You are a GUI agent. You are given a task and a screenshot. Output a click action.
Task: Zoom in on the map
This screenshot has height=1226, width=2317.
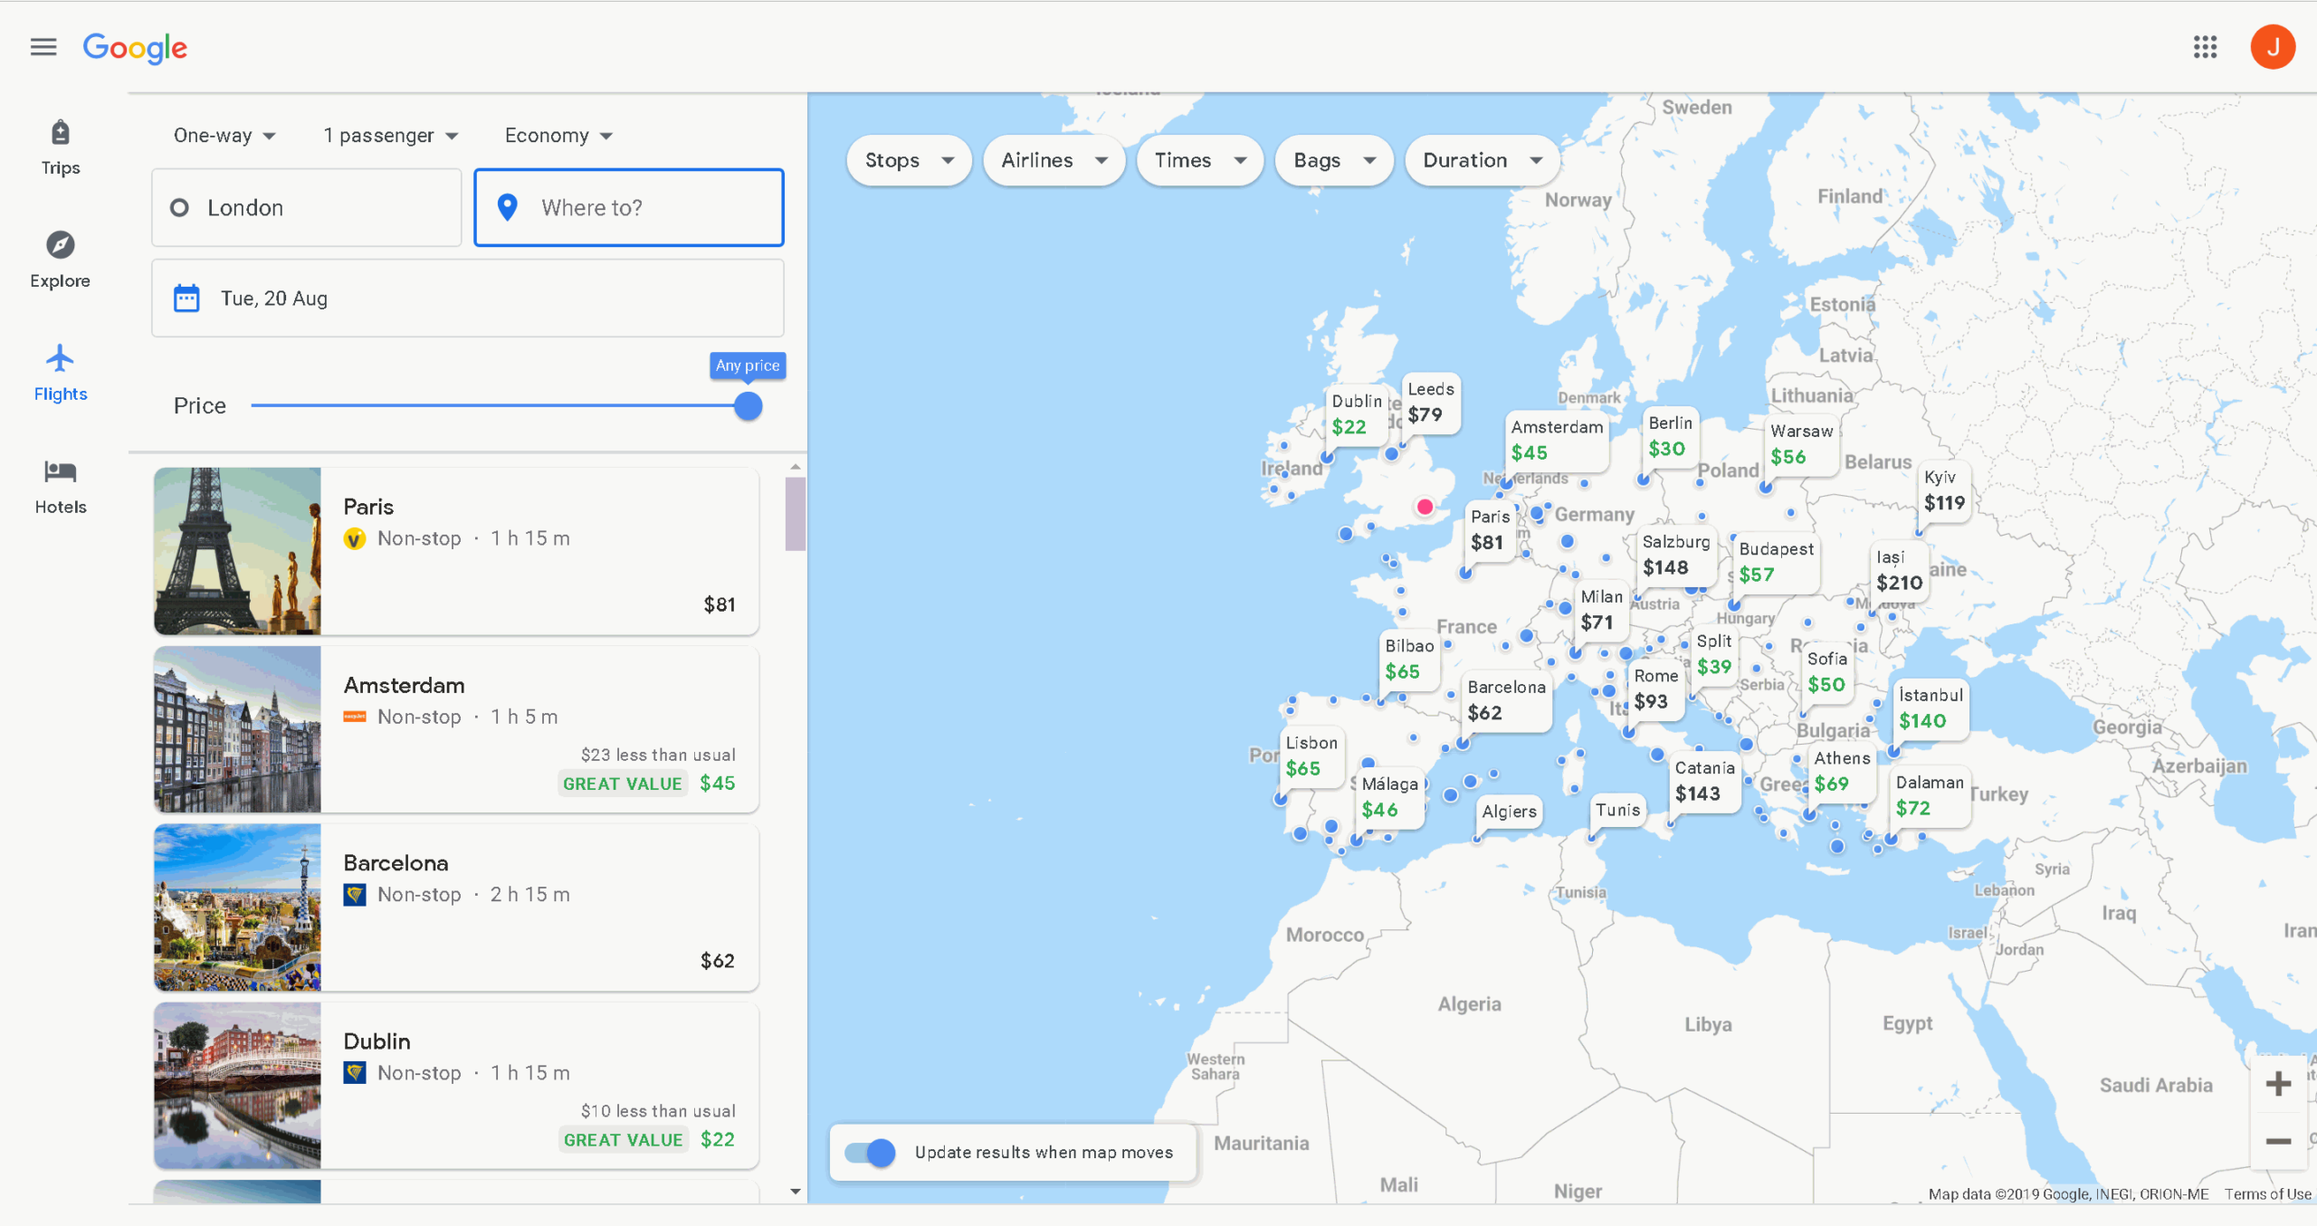(x=2280, y=1083)
